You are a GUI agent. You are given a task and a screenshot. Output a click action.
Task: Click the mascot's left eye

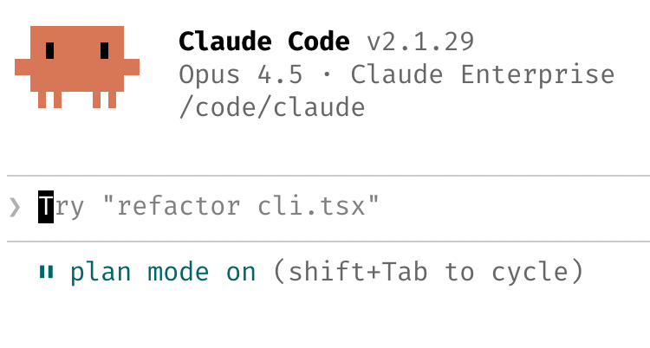pos(51,51)
